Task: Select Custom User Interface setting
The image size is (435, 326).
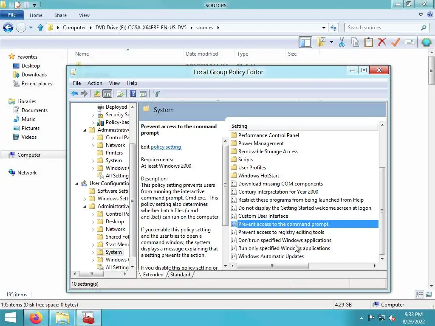Action: [x=263, y=216]
